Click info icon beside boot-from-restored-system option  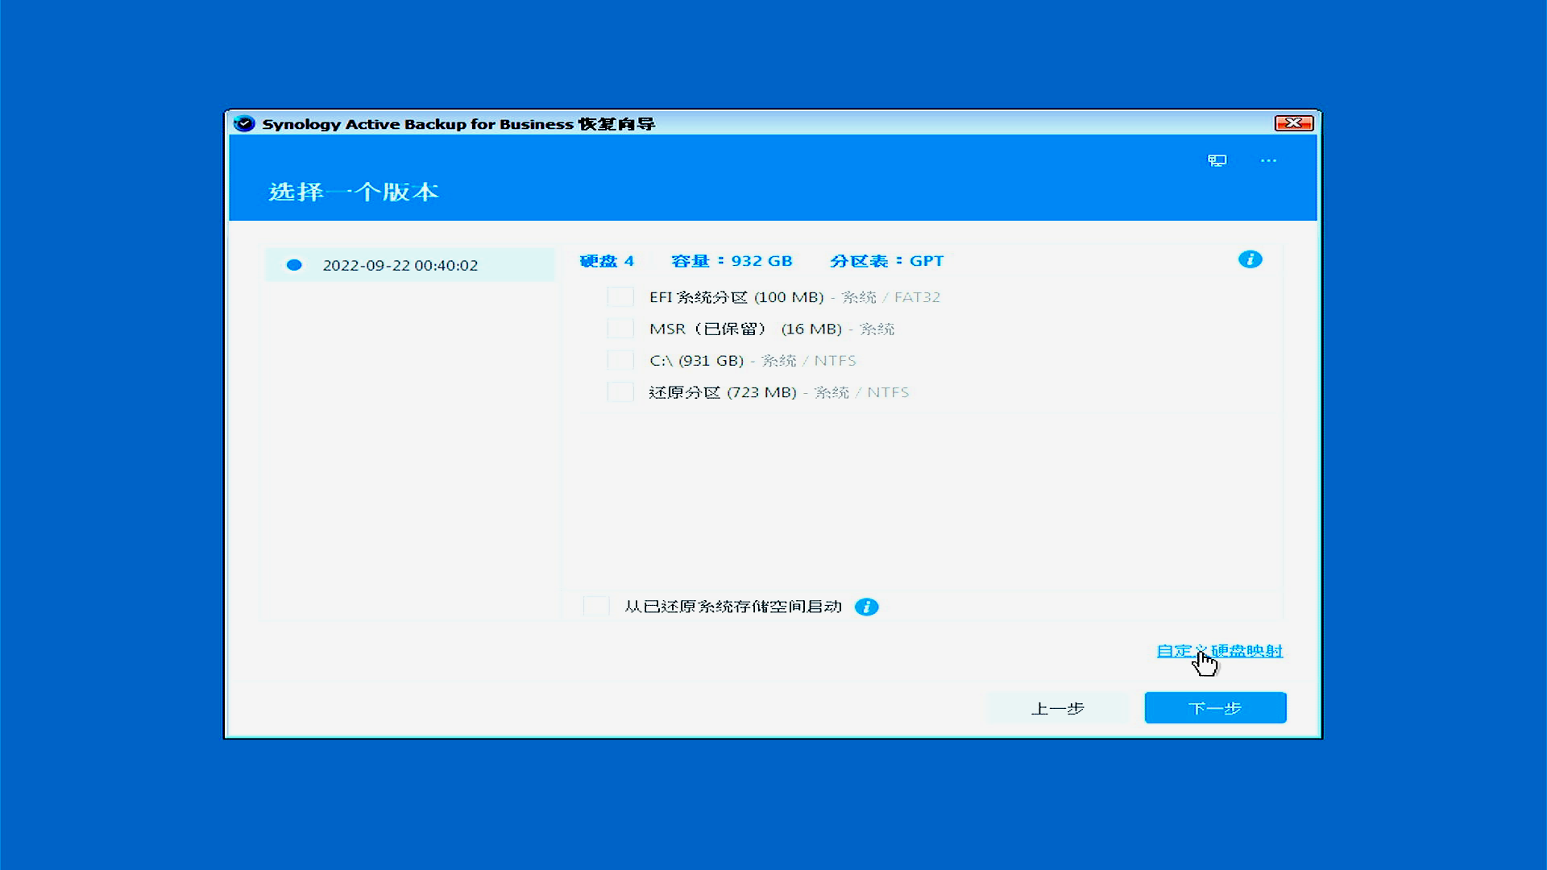(866, 607)
